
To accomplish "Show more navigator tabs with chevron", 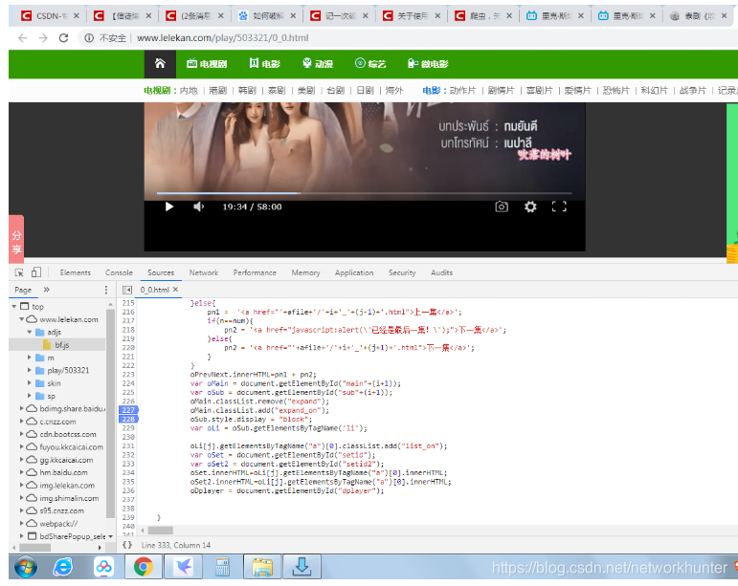I will coord(46,290).
